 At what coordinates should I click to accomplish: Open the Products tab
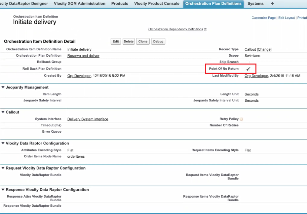(x=120, y=4)
